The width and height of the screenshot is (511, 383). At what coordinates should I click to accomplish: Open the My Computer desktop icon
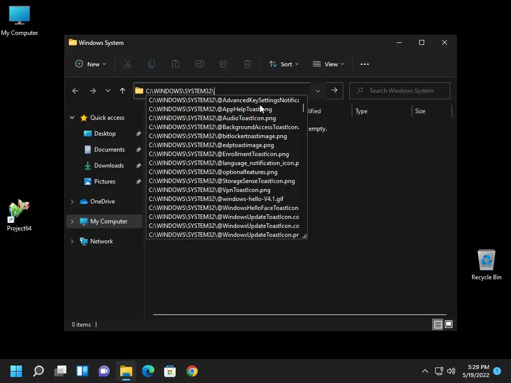(19, 21)
